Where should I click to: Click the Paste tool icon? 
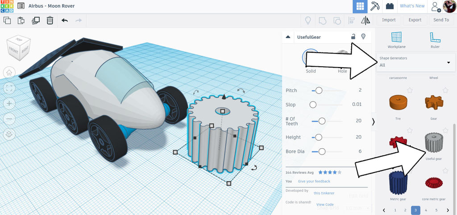click(21, 20)
